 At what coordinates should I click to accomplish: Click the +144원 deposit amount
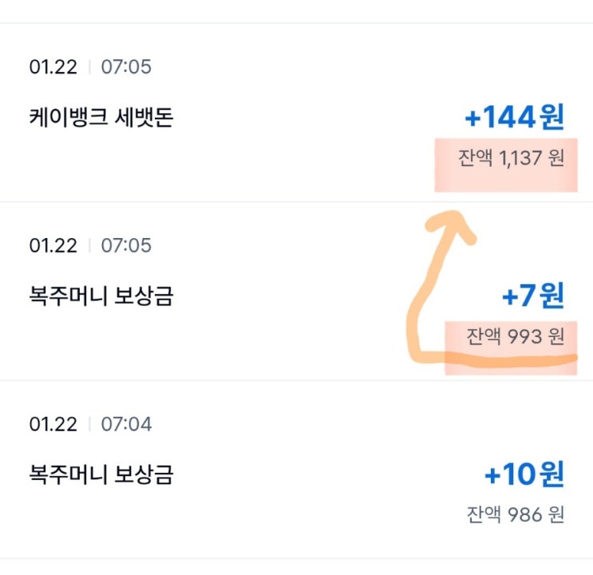tap(514, 118)
